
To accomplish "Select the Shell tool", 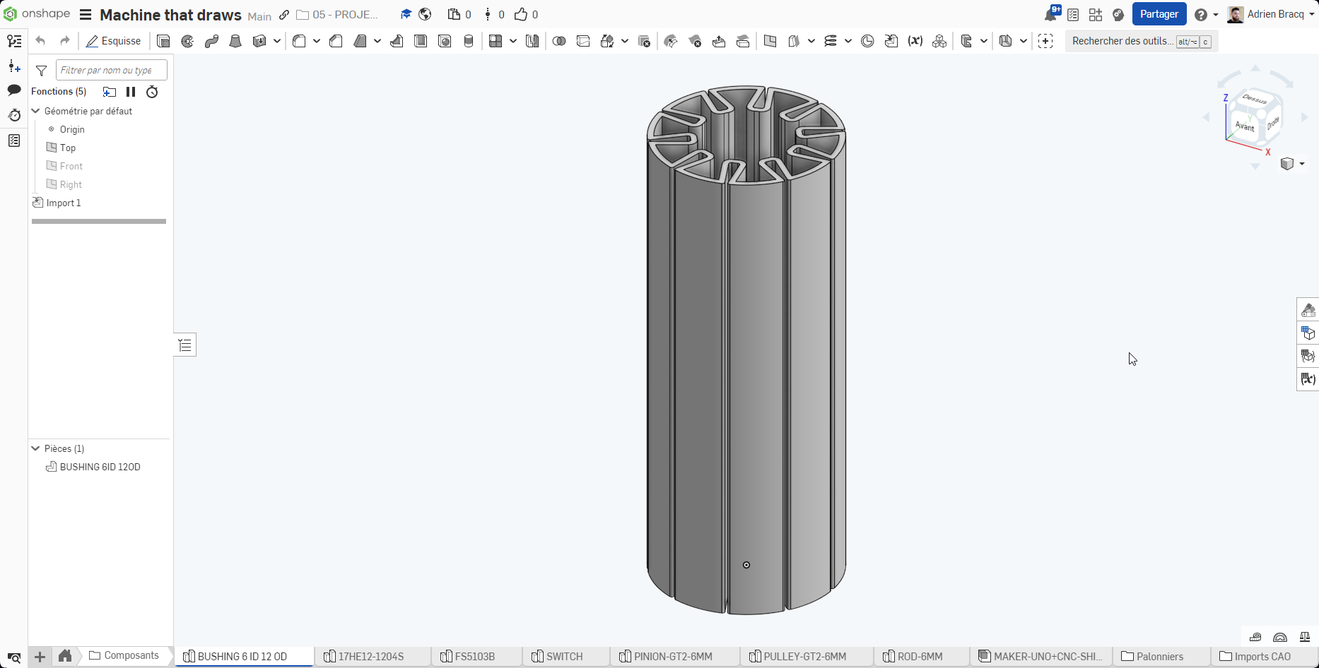I will [x=421, y=41].
